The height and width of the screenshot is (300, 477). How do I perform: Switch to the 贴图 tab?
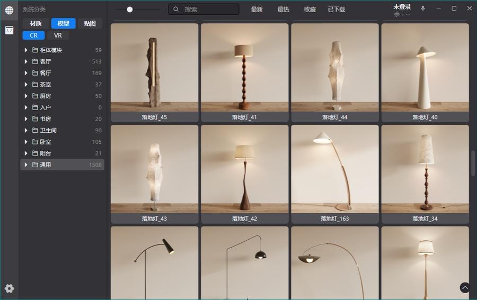coord(90,23)
